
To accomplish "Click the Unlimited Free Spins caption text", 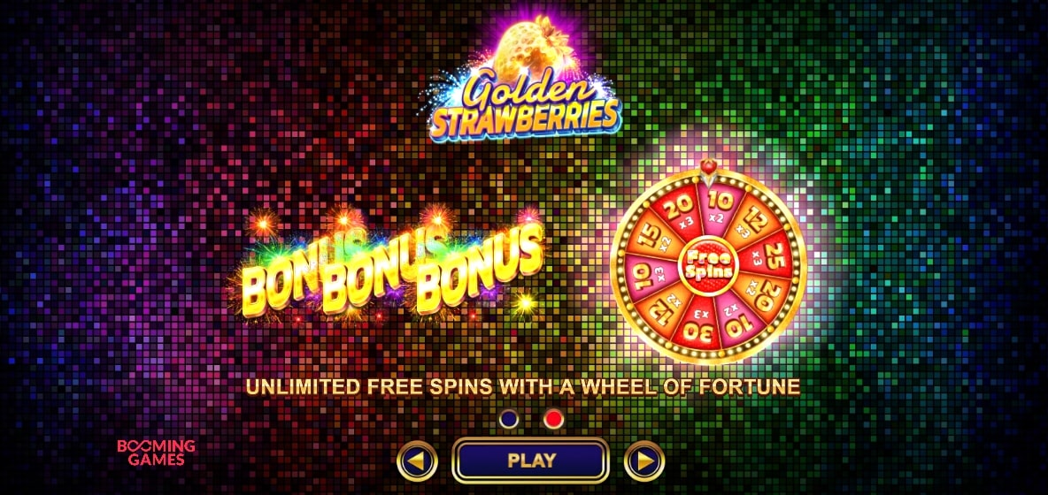I will [x=523, y=387].
